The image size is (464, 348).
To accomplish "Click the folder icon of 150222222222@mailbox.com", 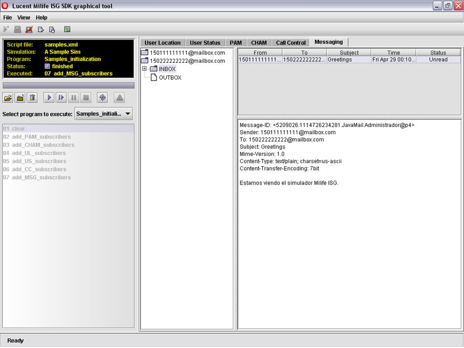I will [145, 61].
